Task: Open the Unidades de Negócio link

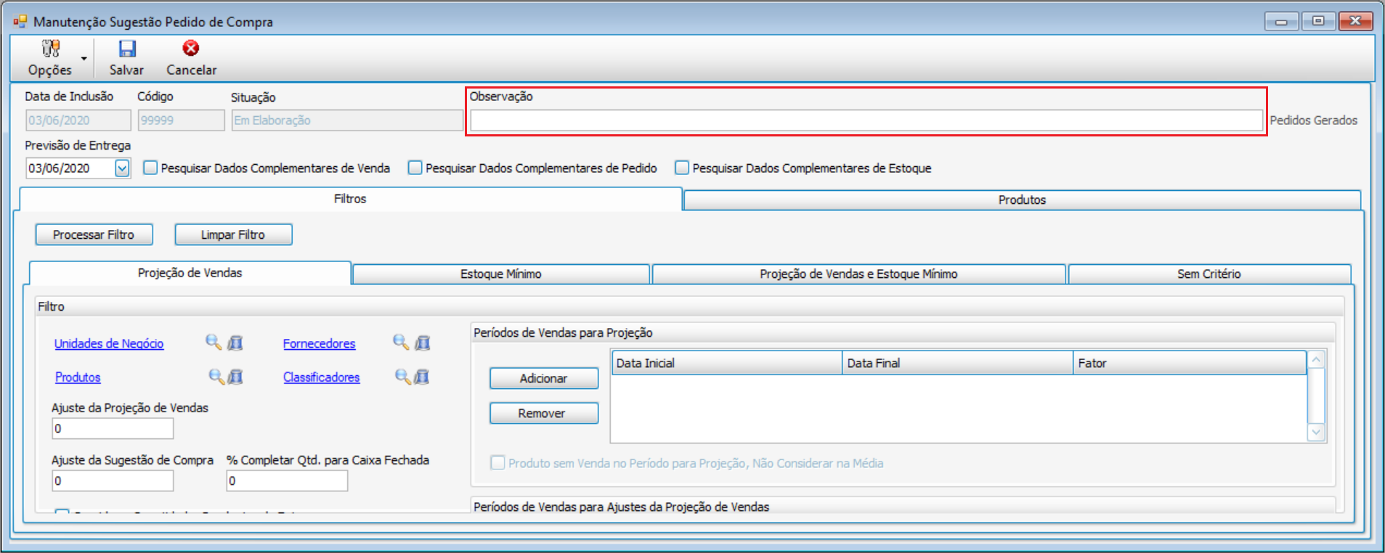Action: (x=109, y=343)
